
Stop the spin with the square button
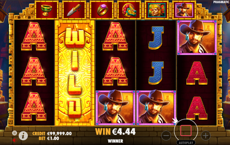tap(186, 130)
